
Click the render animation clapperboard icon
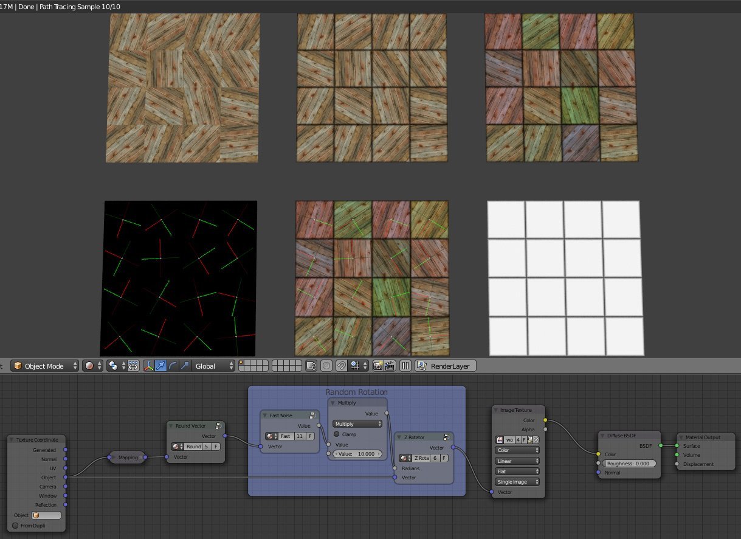coord(389,366)
